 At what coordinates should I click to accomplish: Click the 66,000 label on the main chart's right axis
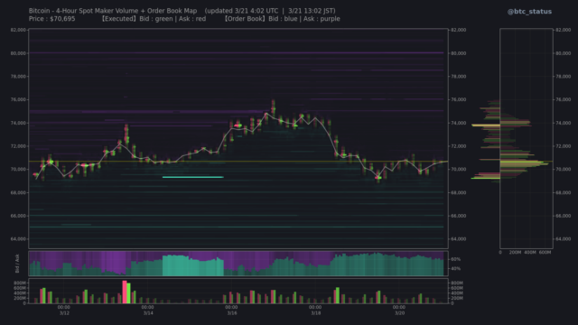coord(458,216)
